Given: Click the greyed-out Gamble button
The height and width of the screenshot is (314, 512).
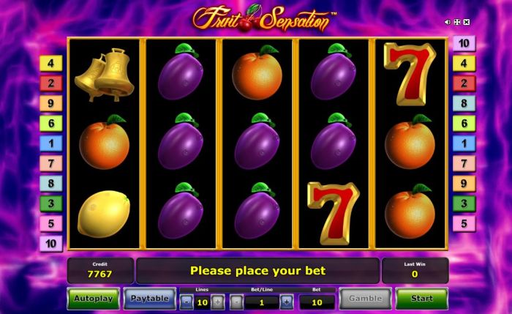Looking at the screenshot, I should (365, 299).
